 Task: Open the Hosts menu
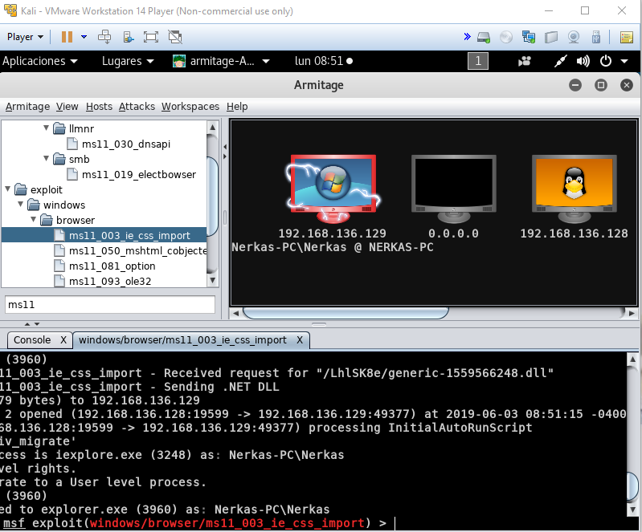(x=99, y=106)
